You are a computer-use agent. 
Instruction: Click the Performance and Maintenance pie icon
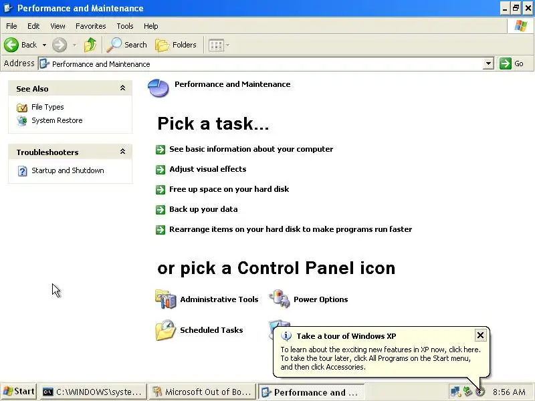(x=158, y=88)
